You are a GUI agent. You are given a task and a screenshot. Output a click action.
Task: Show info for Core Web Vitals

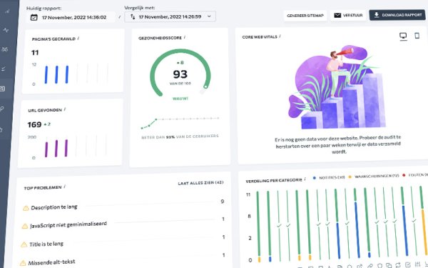(280, 36)
